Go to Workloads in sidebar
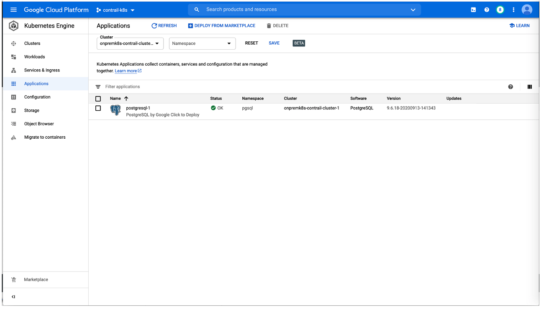This screenshot has height=310, width=544. click(34, 57)
